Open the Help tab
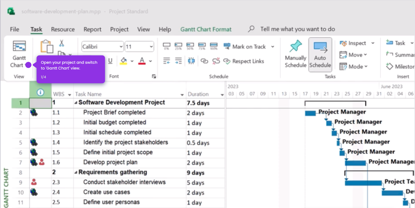This screenshot has height=208, width=415. coord(165,29)
